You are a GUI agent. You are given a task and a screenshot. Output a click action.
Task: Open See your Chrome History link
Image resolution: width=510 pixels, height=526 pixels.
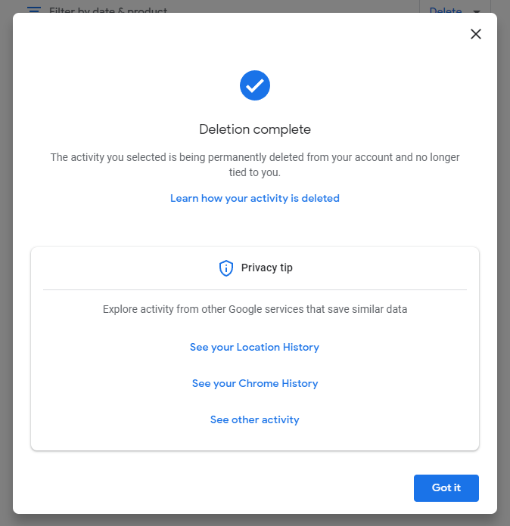[255, 384]
